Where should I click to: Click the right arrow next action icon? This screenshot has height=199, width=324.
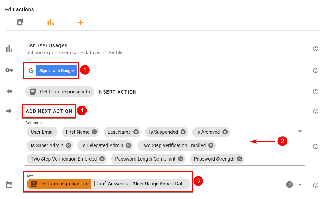9,111
